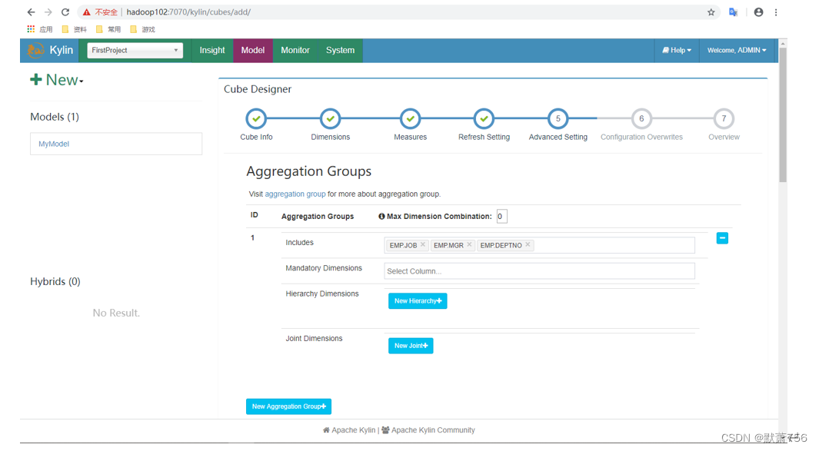Go to the Cube Info step

pyautogui.click(x=256, y=119)
